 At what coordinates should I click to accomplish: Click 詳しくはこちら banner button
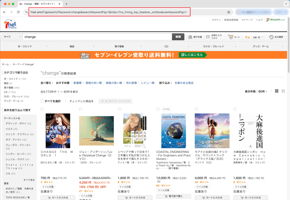pos(192,55)
